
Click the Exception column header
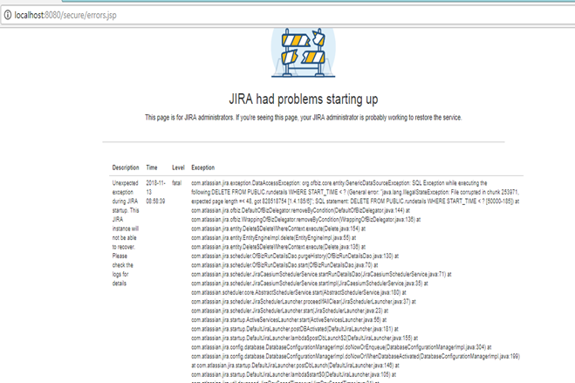tap(202, 168)
